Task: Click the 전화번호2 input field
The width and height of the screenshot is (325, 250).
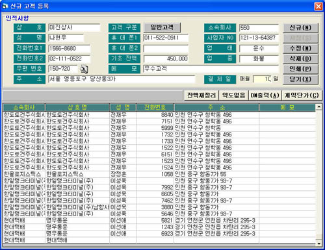Action: click(69, 58)
